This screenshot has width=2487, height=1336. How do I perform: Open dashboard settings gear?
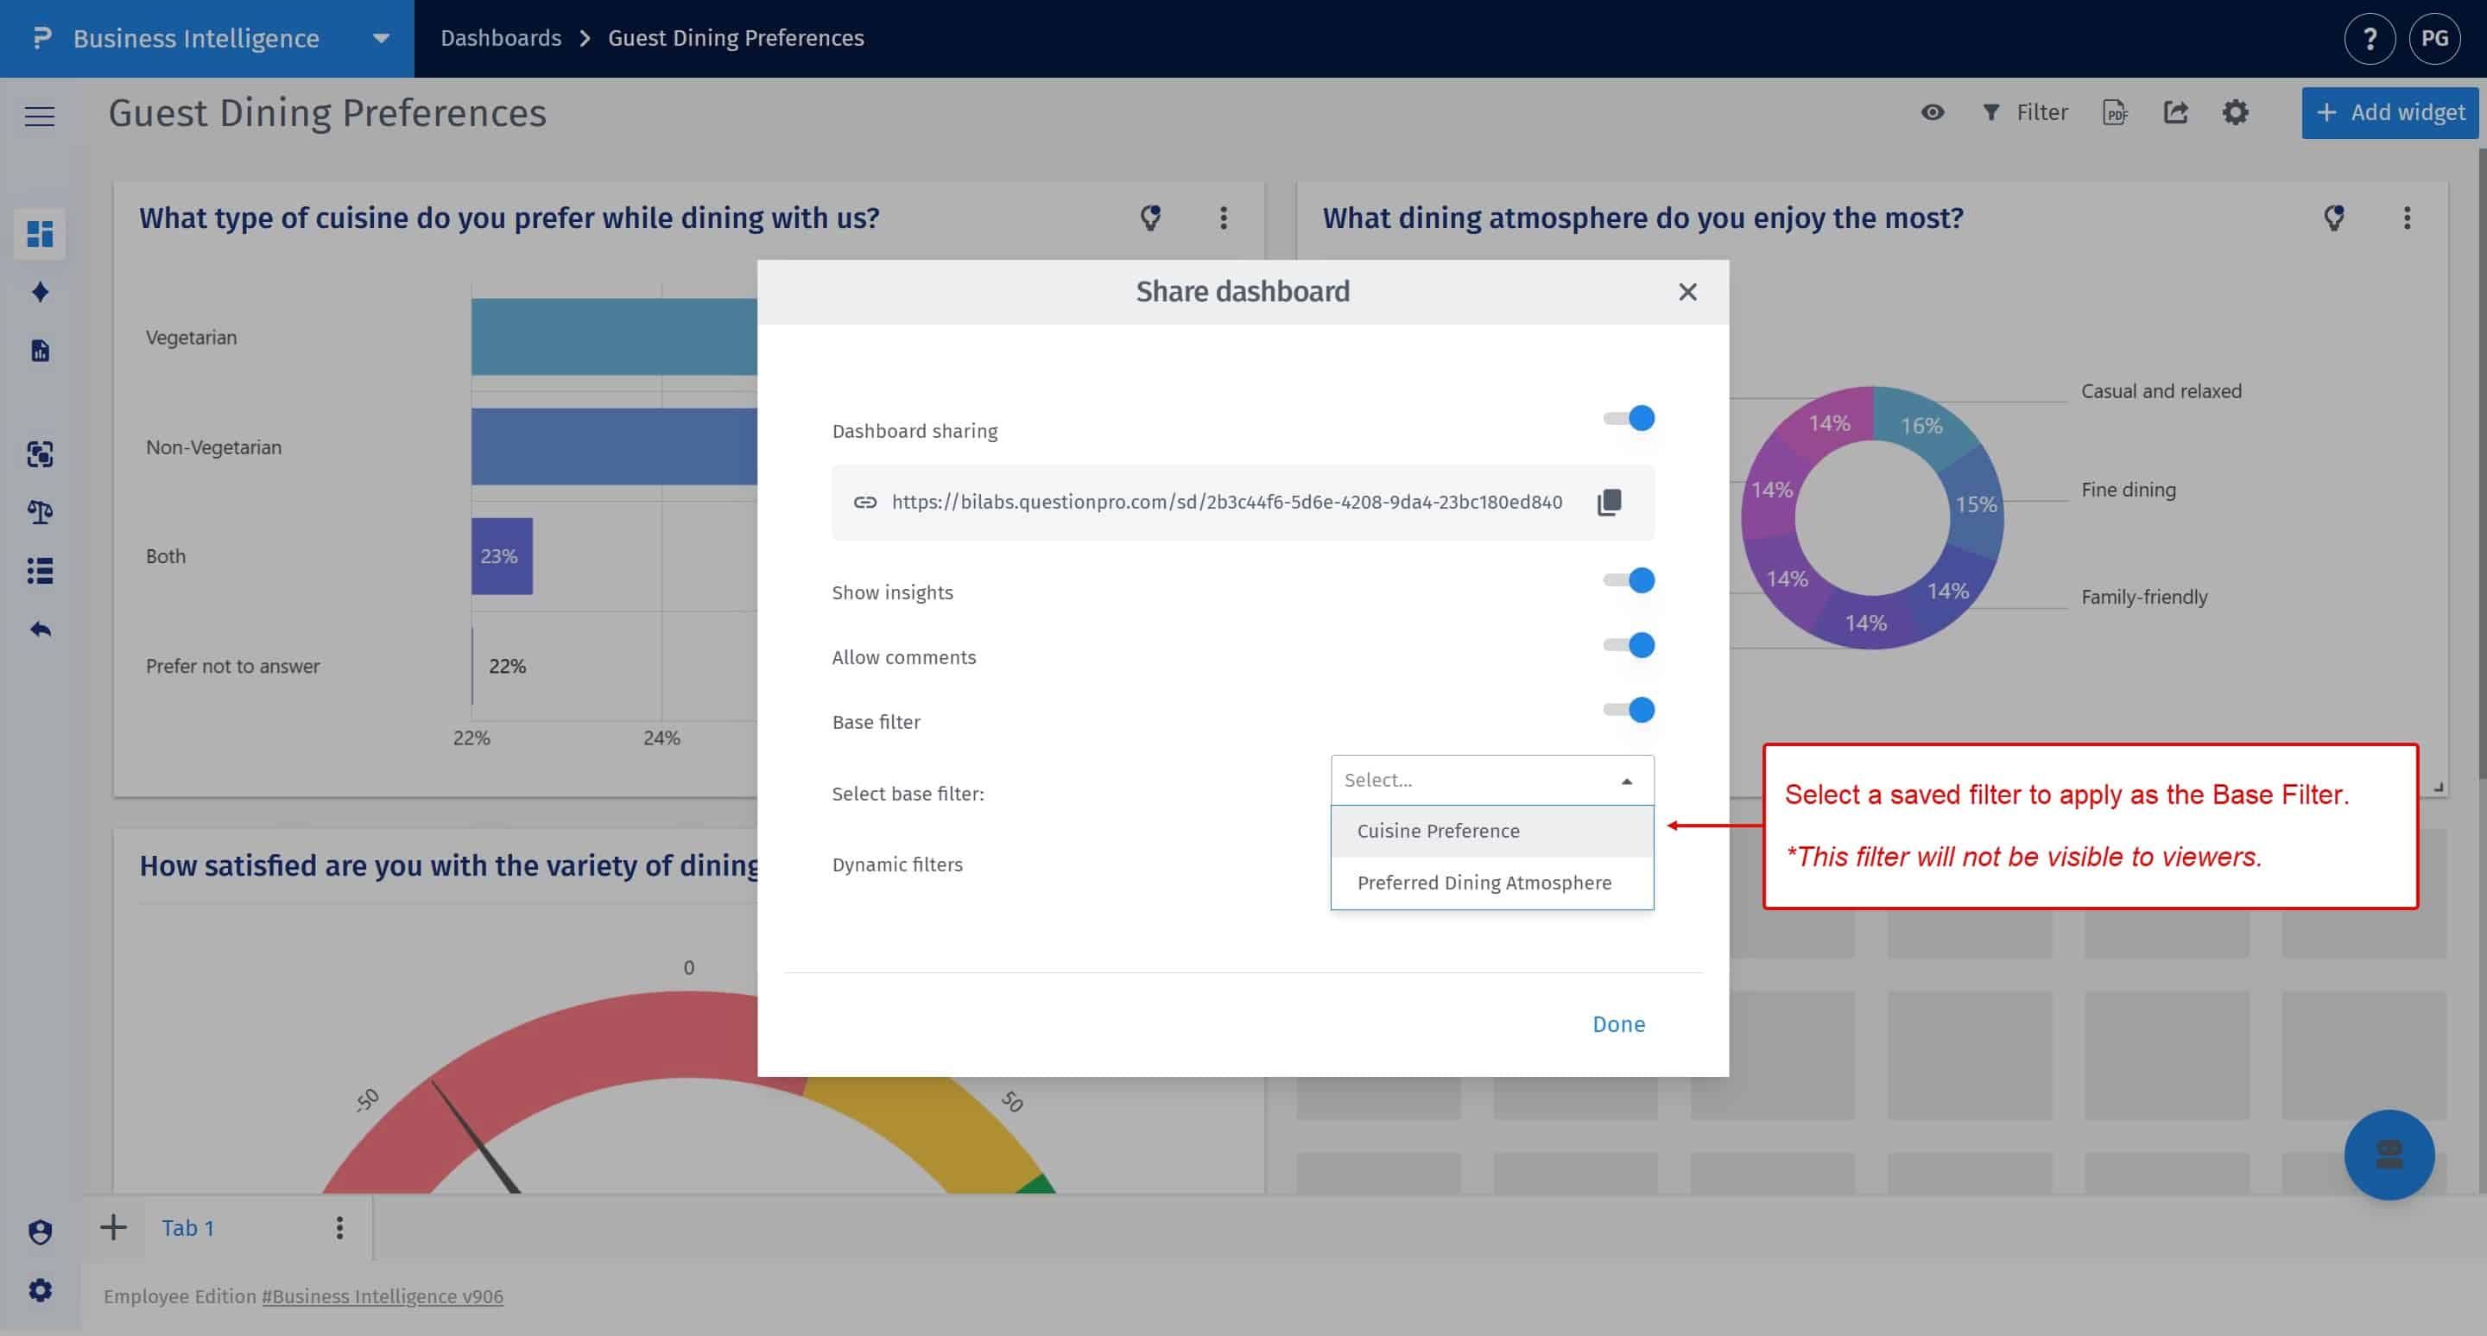pos(2236,112)
